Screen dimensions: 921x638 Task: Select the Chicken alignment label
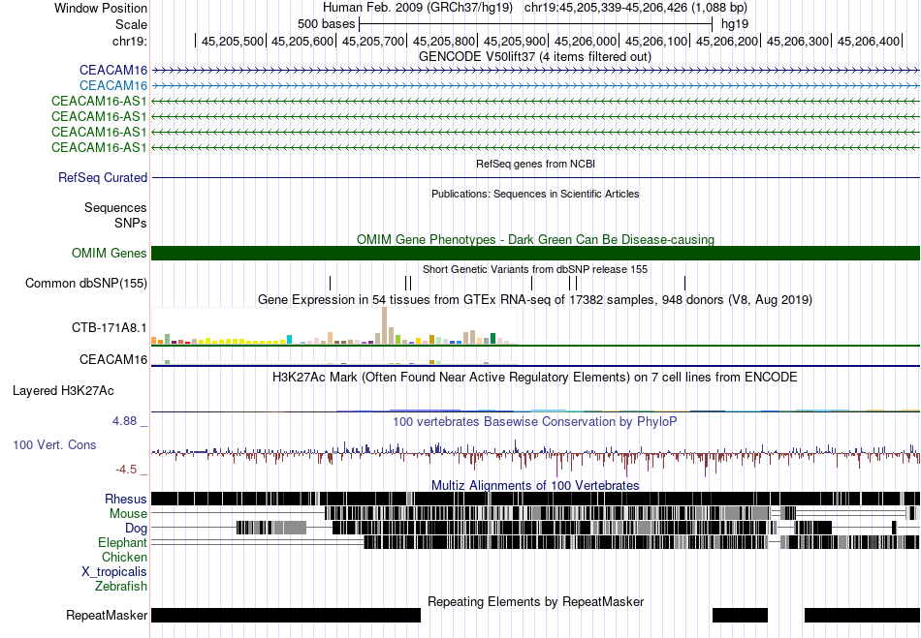[124, 557]
